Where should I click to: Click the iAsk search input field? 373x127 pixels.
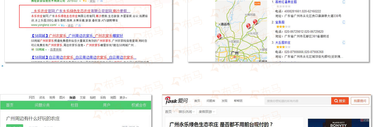(x=297, y=101)
